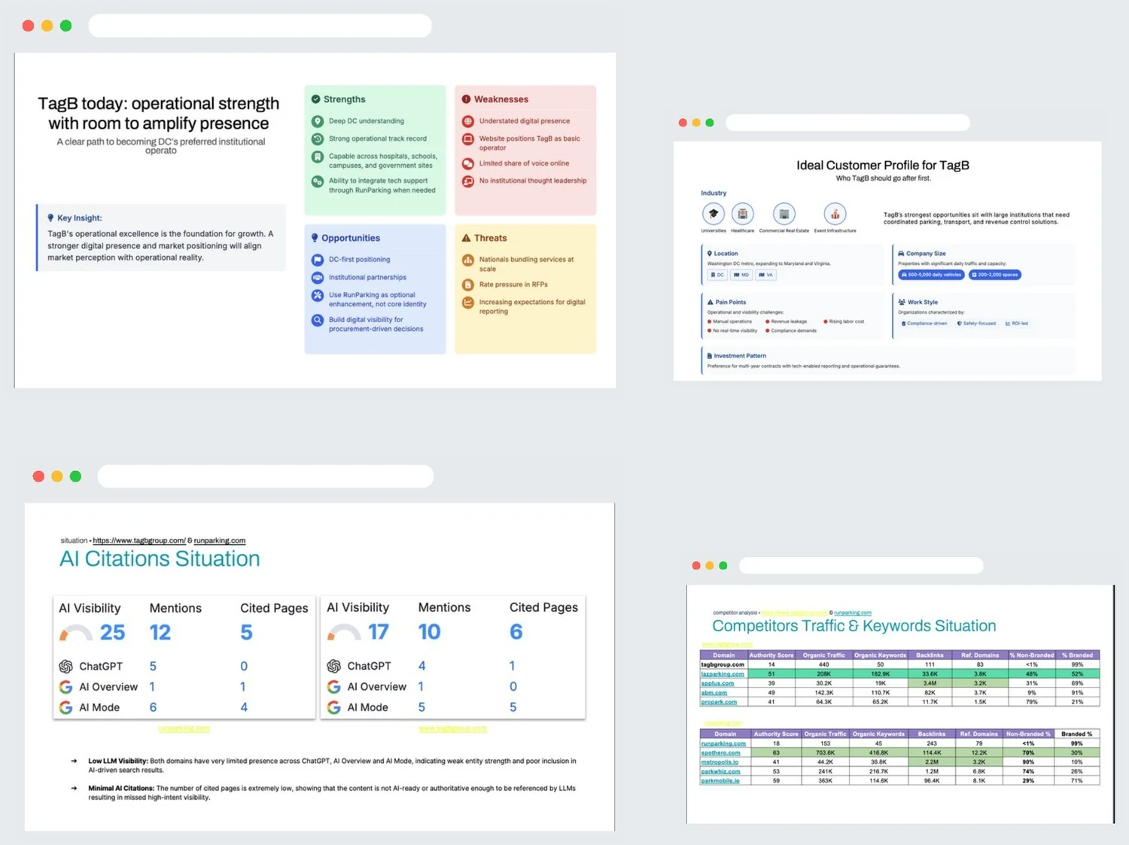The width and height of the screenshot is (1129, 845).
Task: Click the Nationals bundling services icon
Action: (x=467, y=260)
